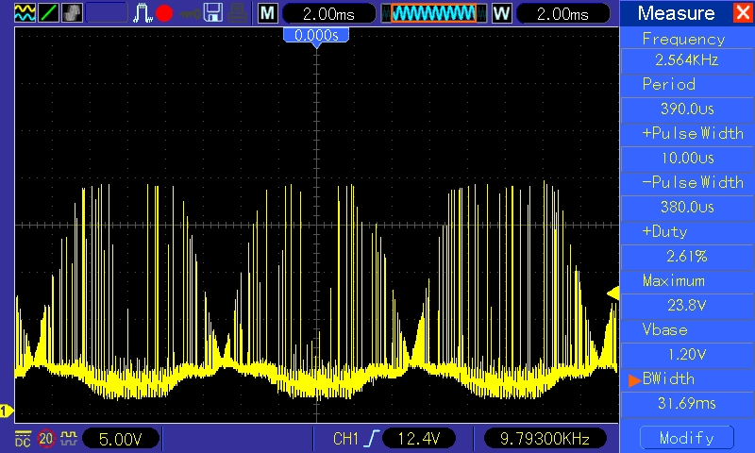Click the floppy disk save icon
The width and height of the screenshot is (755, 453).
click(x=213, y=13)
